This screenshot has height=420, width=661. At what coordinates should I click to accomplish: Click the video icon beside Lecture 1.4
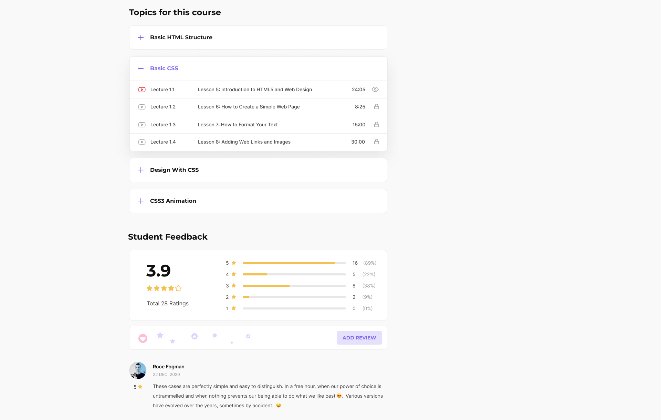click(142, 142)
